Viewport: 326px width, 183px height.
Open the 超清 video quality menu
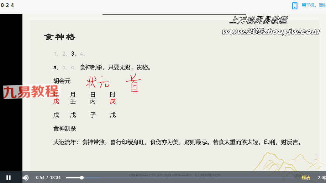pos(306,178)
